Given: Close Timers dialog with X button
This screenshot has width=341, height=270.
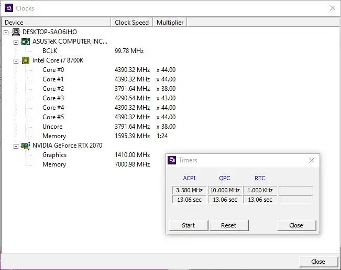Looking at the screenshot, I should pyautogui.click(x=312, y=160).
